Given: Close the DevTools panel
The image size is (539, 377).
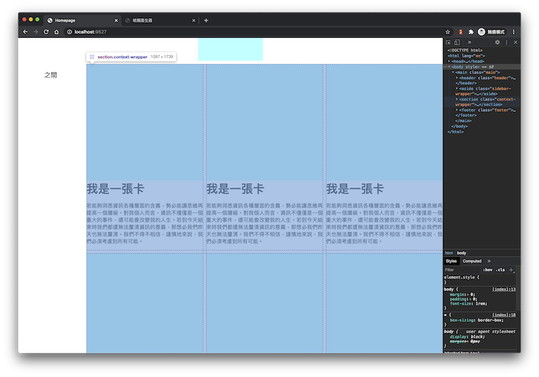Looking at the screenshot, I should [x=515, y=42].
